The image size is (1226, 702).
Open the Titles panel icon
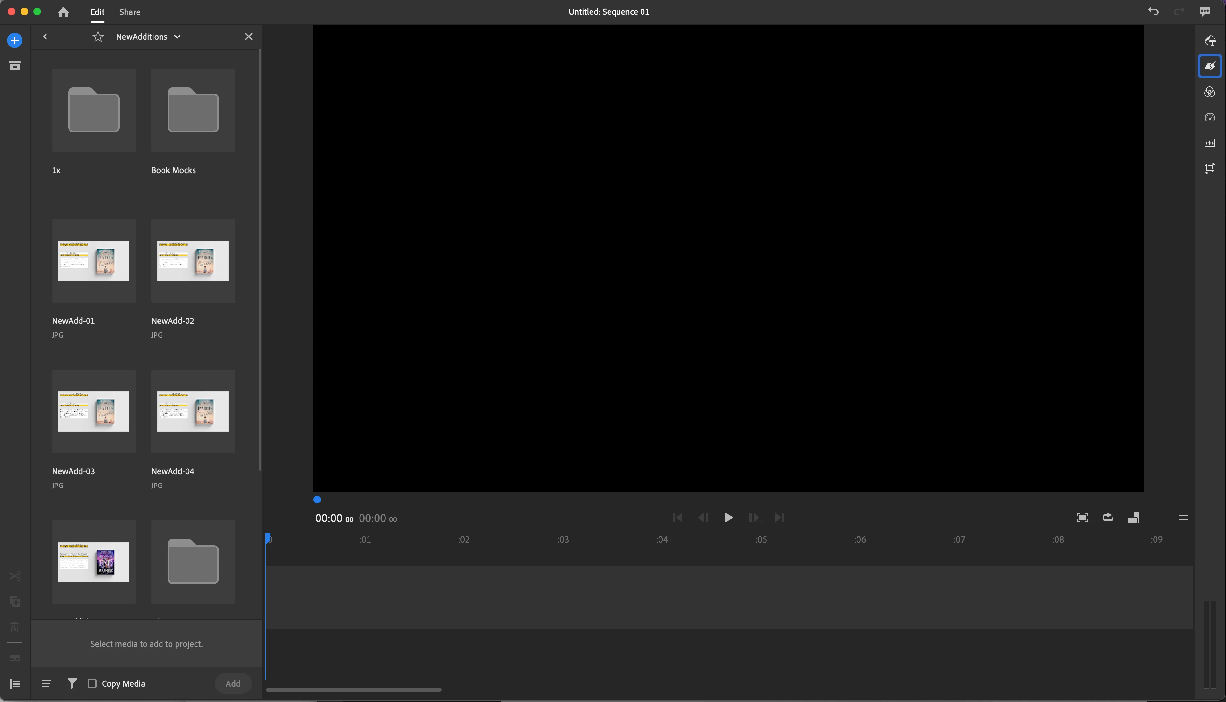point(1209,40)
